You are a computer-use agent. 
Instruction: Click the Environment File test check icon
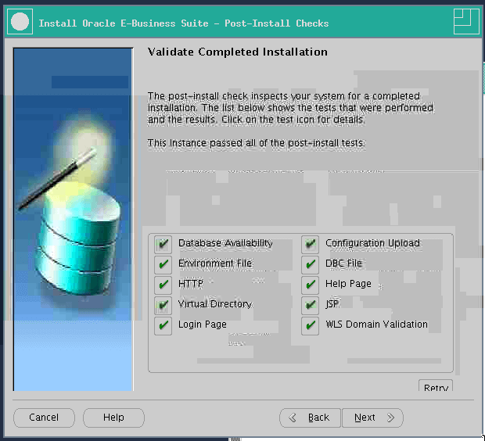[163, 264]
